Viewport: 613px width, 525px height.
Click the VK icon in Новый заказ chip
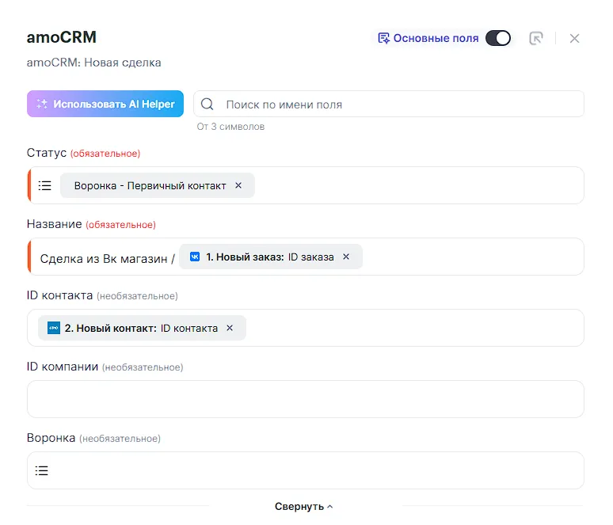195,257
